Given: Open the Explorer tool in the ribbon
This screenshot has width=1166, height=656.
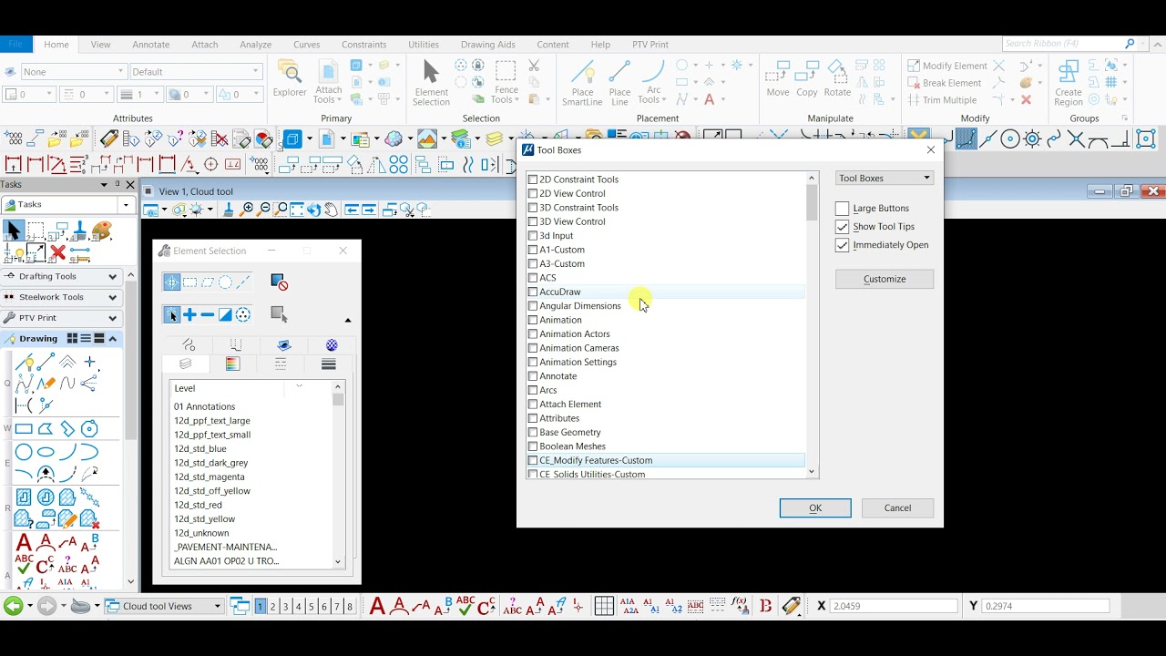Looking at the screenshot, I should coord(290,78).
